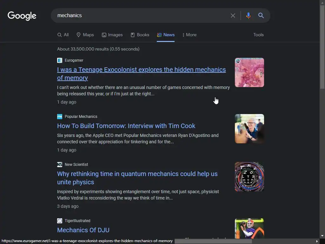This screenshot has width=325, height=244.
Task: Open the quantum eye-chart thumbnail
Action: click(249, 177)
